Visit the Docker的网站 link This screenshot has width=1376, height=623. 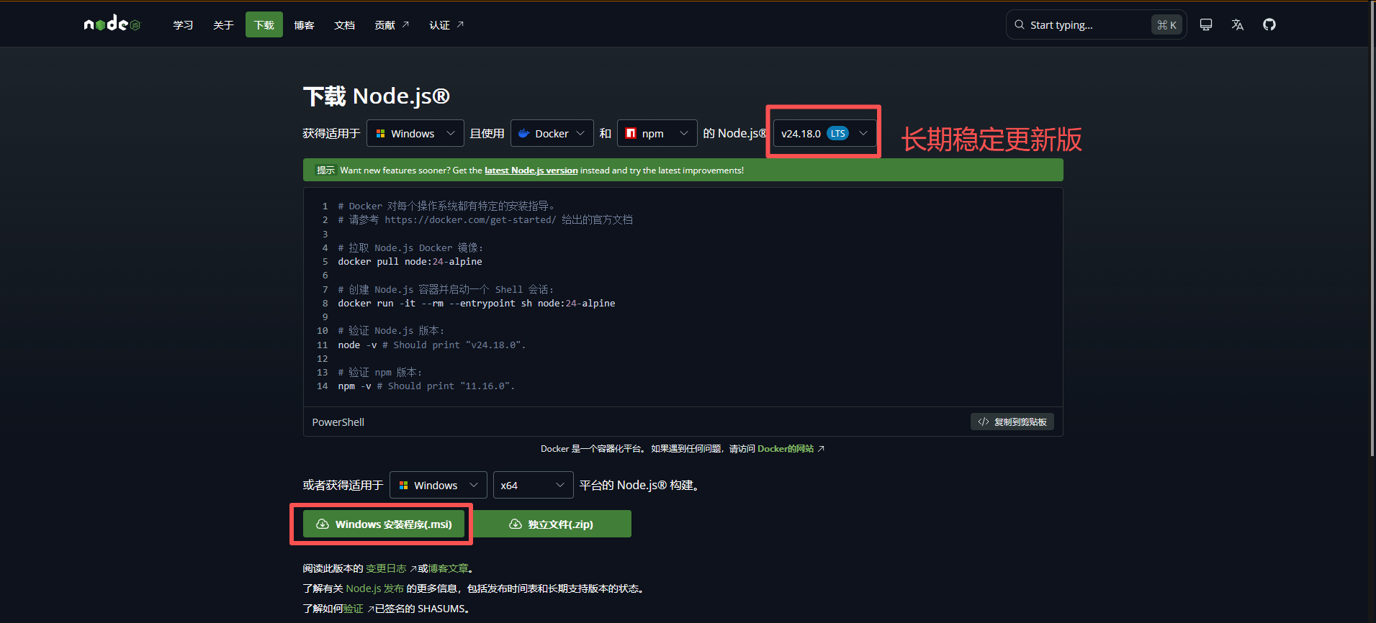786,449
